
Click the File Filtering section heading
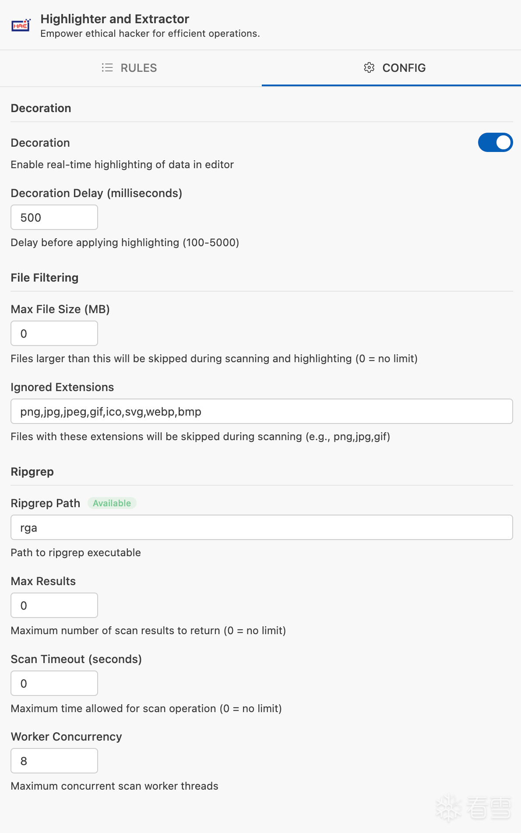pos(45,278)
